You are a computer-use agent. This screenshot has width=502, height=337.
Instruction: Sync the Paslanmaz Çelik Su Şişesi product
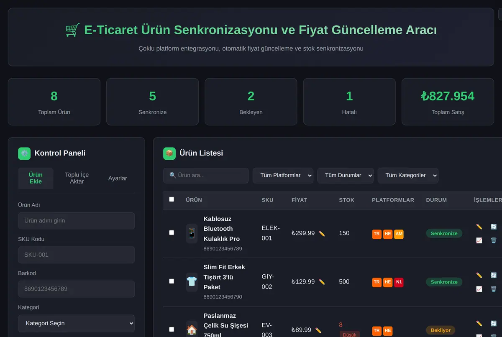point(494,324)
